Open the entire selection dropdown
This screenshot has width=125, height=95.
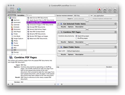81,18
